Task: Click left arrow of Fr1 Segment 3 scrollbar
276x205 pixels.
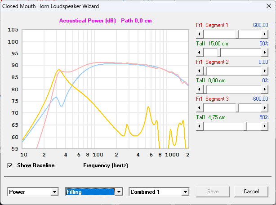Action: 200,107
